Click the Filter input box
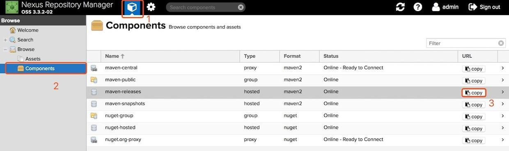The width and height of the screenshot is (509, 151). point(462,43)
